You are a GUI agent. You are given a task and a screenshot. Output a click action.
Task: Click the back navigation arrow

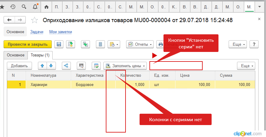[x=9, y=20]
